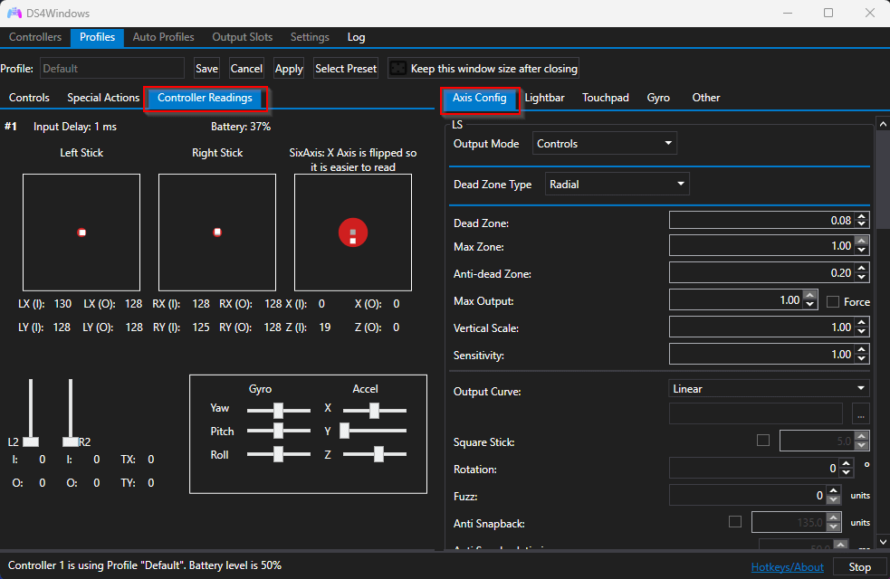Select the Controller Readings sub-tab

point(205,98)
